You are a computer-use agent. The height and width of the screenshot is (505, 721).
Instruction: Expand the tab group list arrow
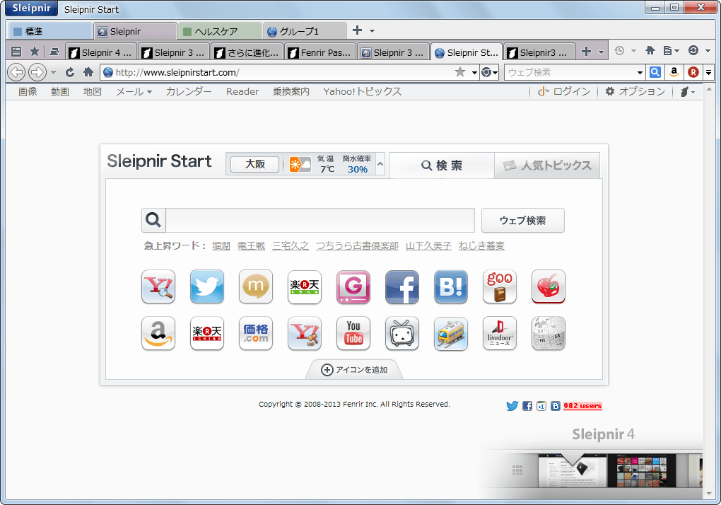pyautogui.click(x=372, y=31)
